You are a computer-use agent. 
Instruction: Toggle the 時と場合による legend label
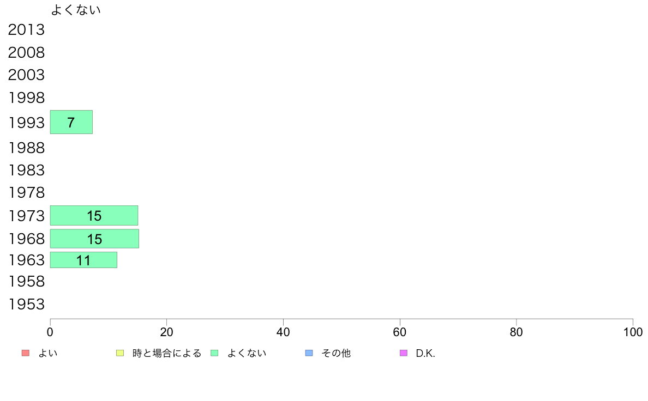tap(167, 353)
